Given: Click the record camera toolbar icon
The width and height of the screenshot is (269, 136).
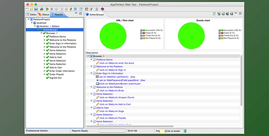Looking at the screenshot, I should [42, 9].
